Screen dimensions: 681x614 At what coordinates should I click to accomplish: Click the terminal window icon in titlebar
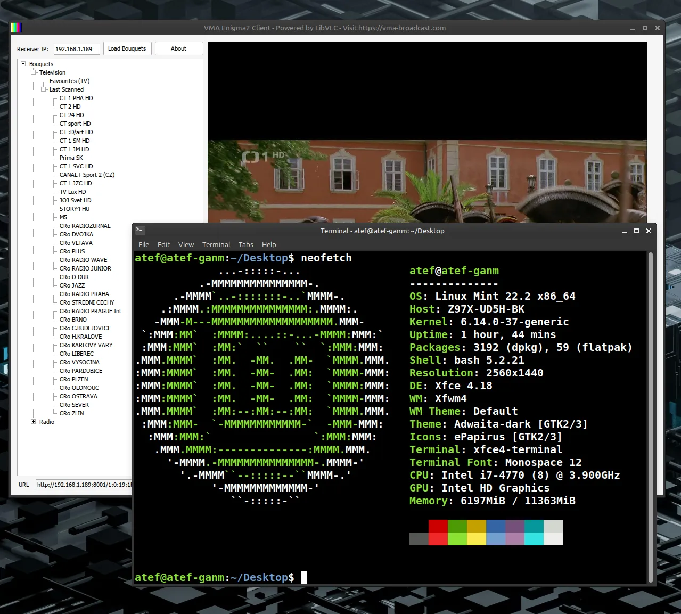[x=140, y=231]
